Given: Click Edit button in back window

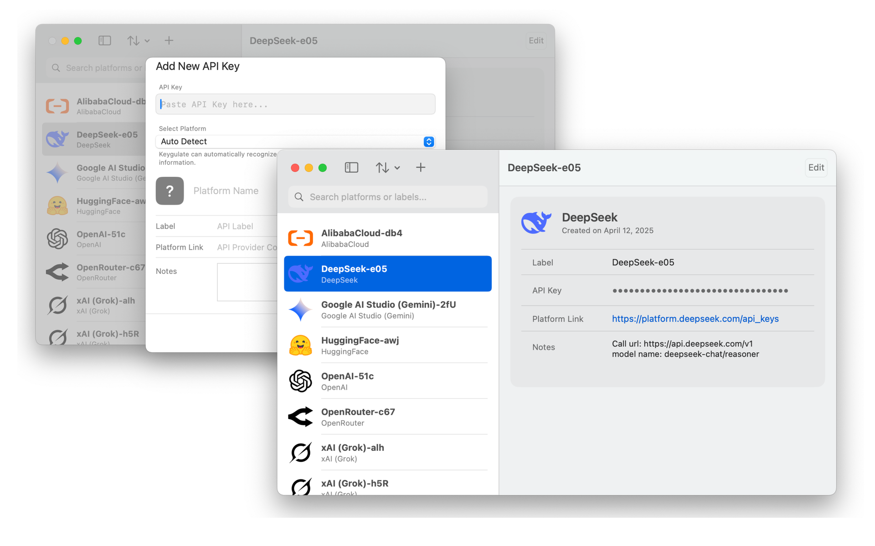Looking at the screenshot, I should (x=536, y=41).
